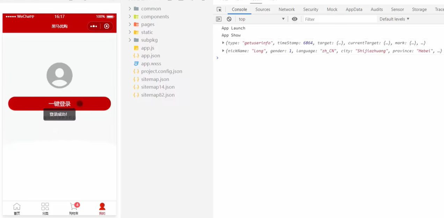444x218 pixels.
Task: Switch to the Storage tab
Action: click(x=419, y=9)
